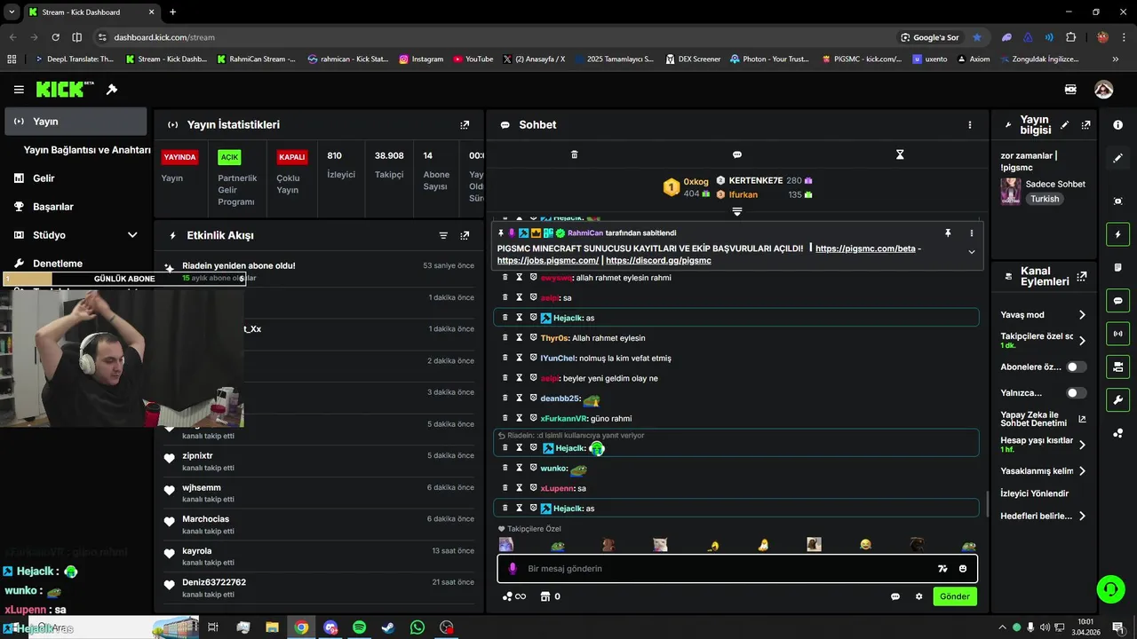Click shield icon next to wunko's message
This screenshot has width=1137, height=639.
534,468
